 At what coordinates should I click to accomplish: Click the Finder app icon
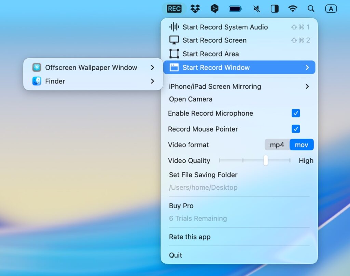click(x=37, y=81)
